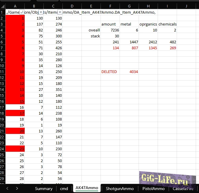Switch to the Summary sheet tab
This screenshot has width=199, height=193.
(x=43, y=189)
